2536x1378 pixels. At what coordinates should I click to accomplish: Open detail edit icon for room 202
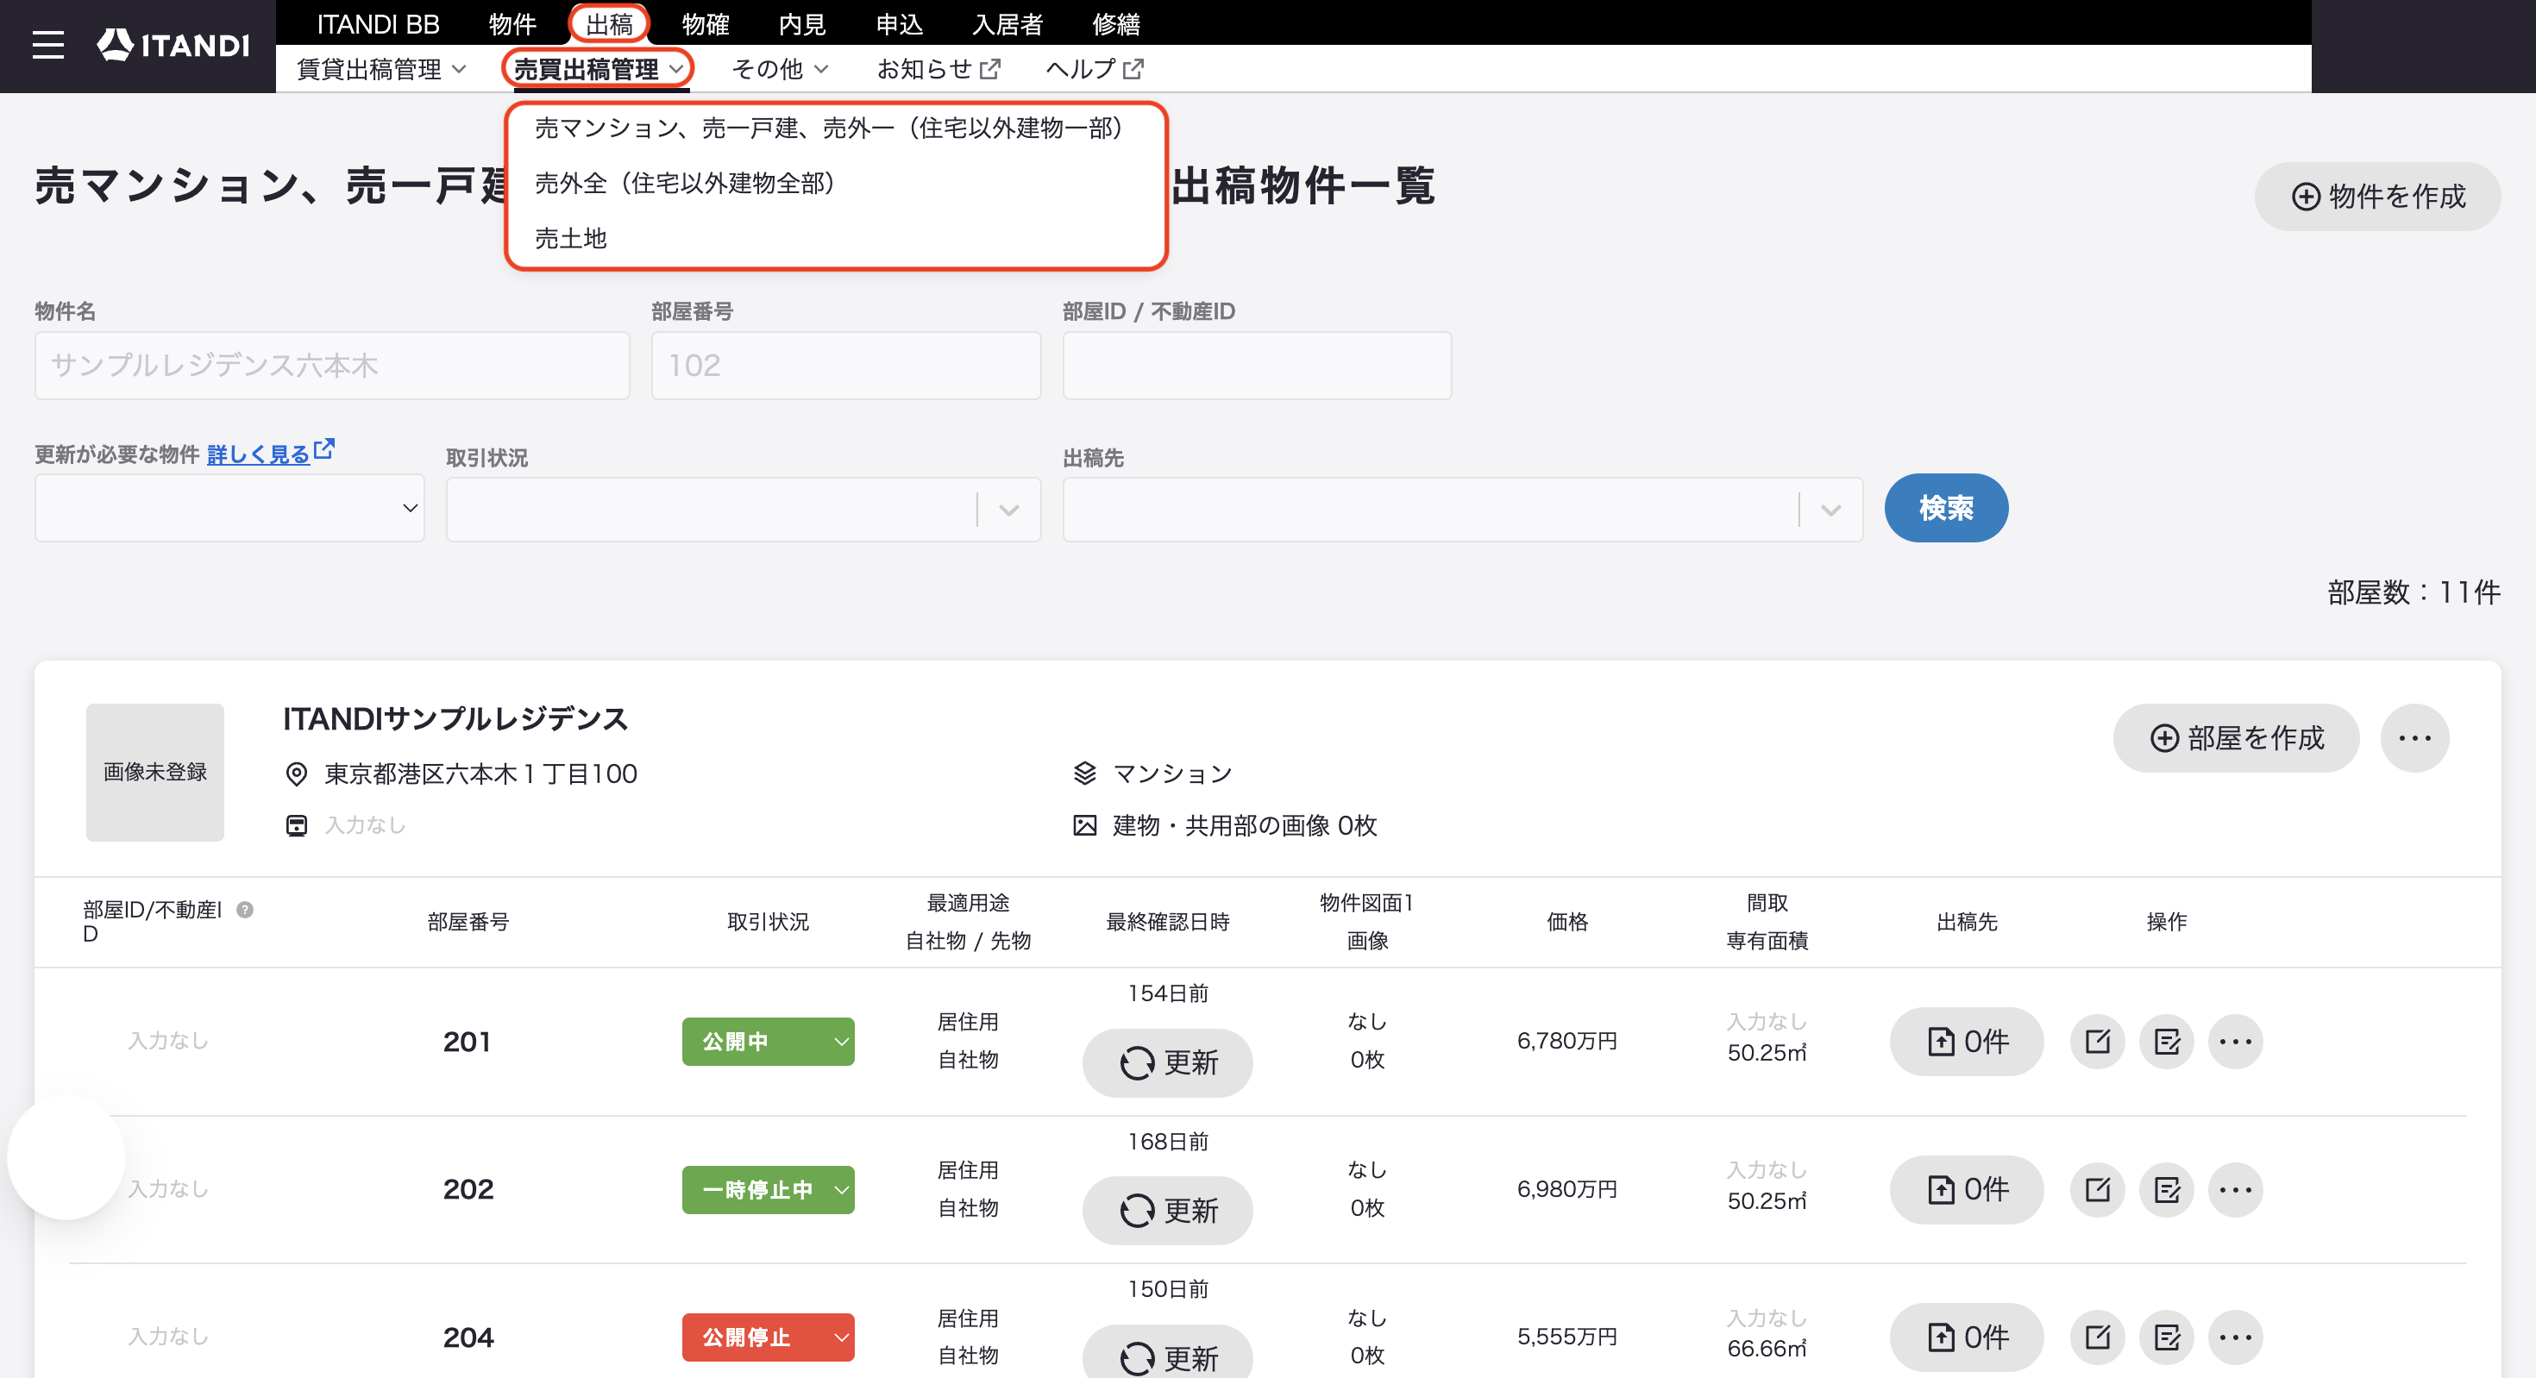(2166, 1189)
